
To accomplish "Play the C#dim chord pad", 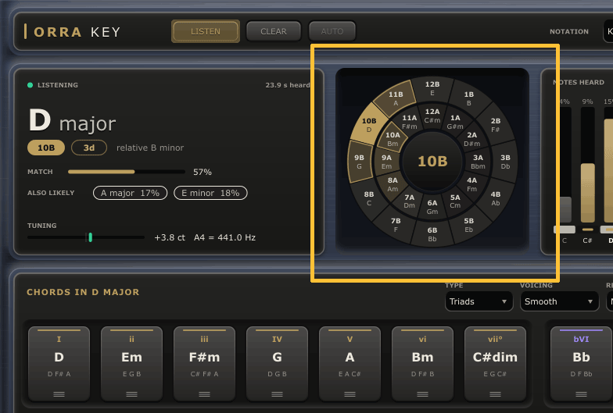I will coord(496,364).
